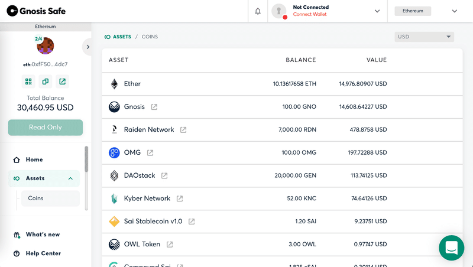Click the Help Center question icon

tap(17, 253)
